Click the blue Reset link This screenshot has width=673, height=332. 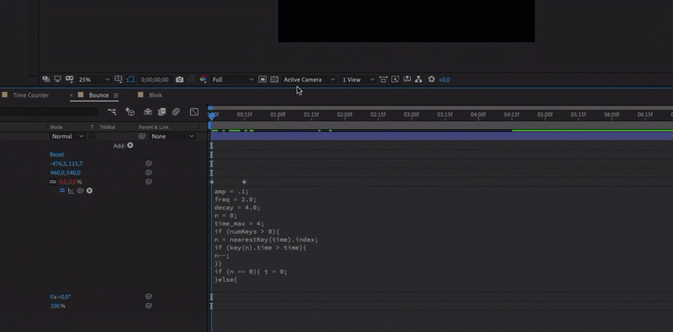click(56, 155)
